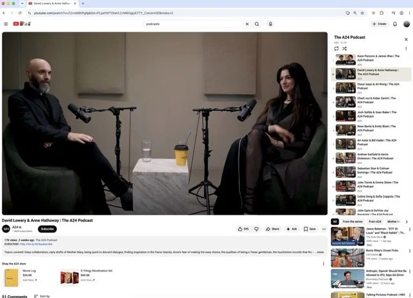Reload the page in browser
This screenshot has width=413, height=298.
coord(20,13)
